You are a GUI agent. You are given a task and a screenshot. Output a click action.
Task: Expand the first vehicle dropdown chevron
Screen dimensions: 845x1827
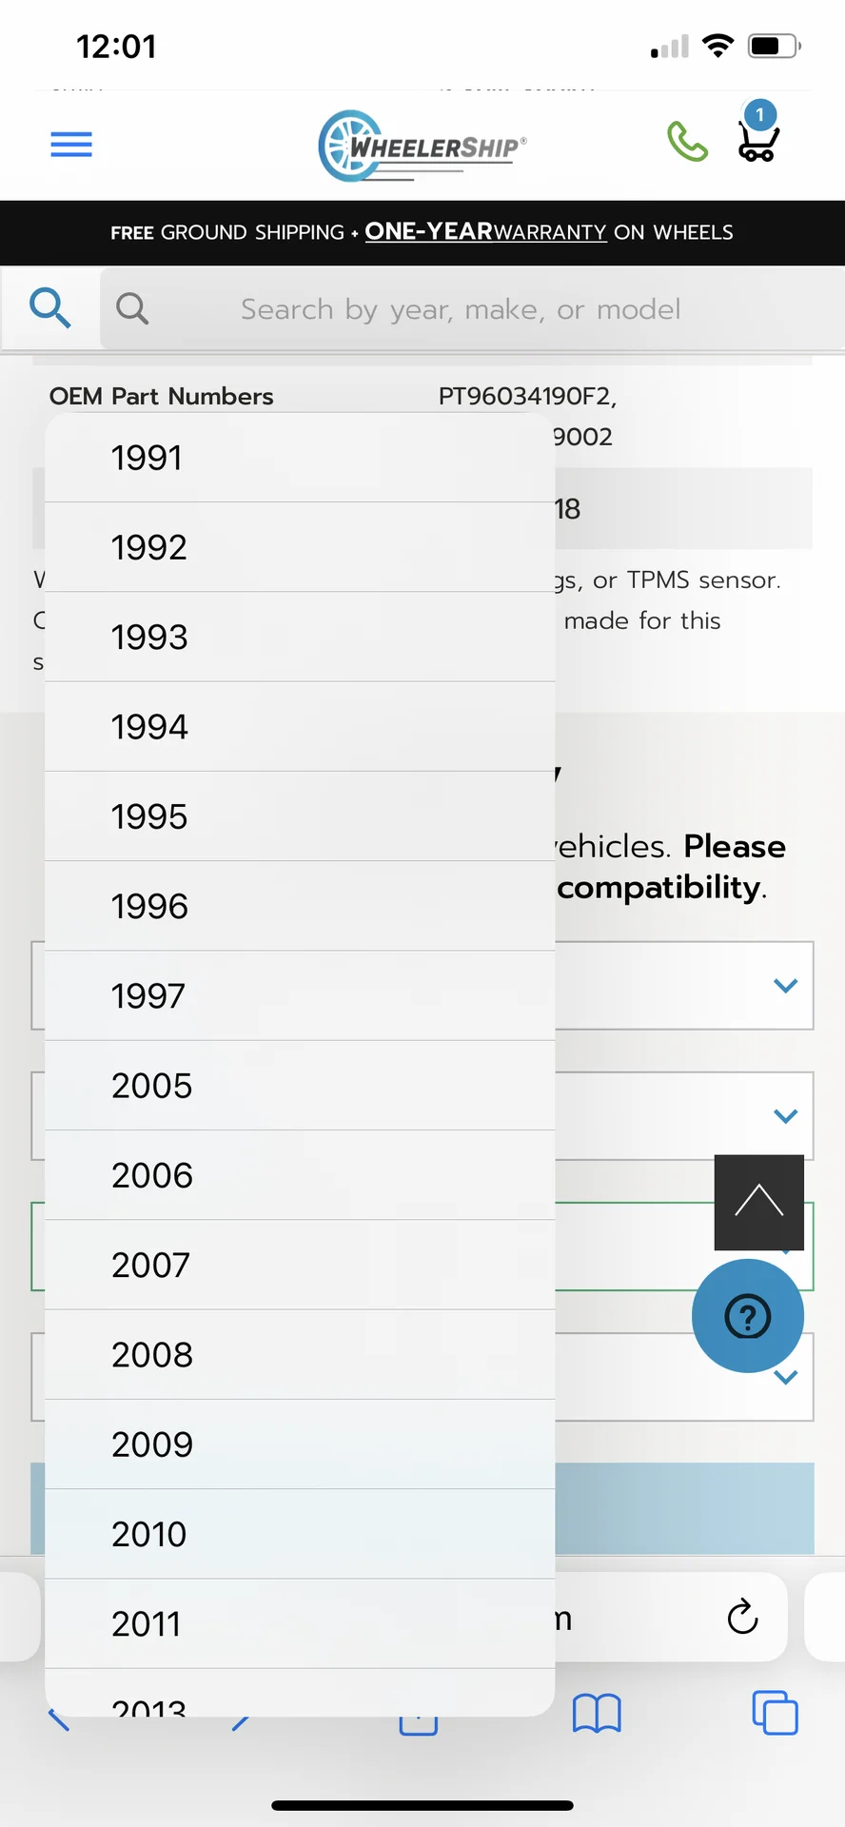click(x=785, y=986)
